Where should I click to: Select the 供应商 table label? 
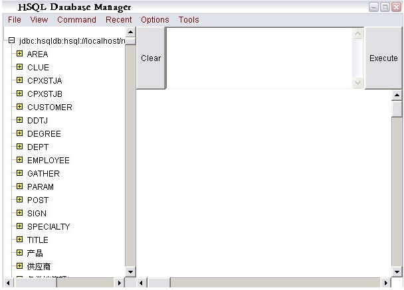(x=39, y=266)
